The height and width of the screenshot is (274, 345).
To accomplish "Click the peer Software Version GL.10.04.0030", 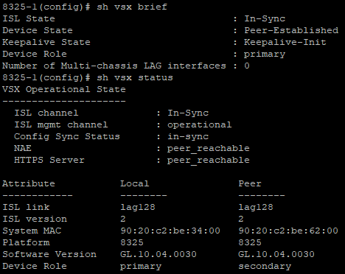I will click(276, 254).
